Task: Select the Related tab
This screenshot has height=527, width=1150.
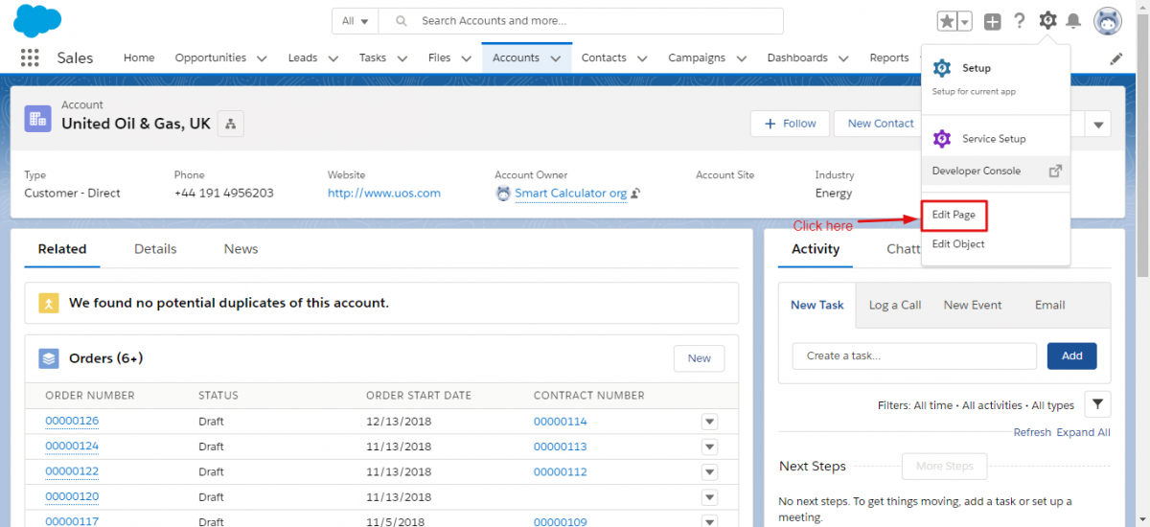Action: click(62, 248)
